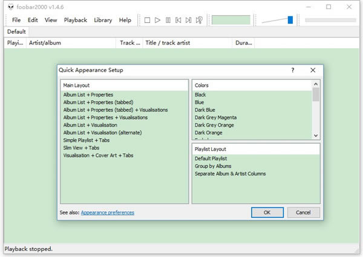This screenshot has height=257, width=363.
Task: Click the Random playback icon
Action: click(199, 20)
